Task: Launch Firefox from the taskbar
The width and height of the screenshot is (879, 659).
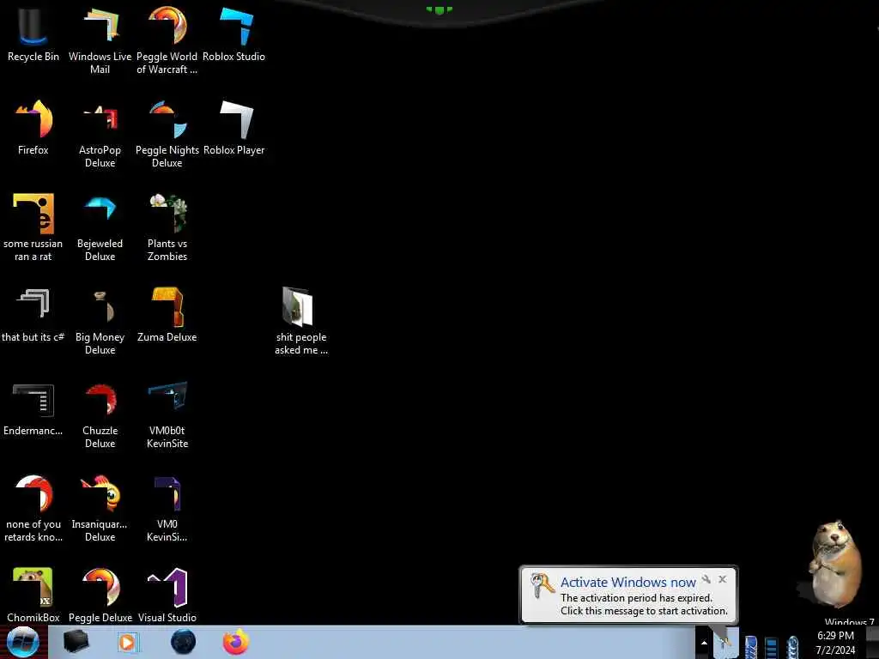Action: (x=236, y=642)
